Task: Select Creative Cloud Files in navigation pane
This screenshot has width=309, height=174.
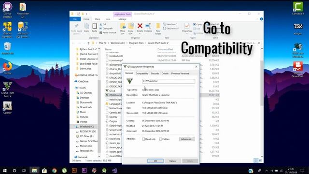Action: [88, 75]
